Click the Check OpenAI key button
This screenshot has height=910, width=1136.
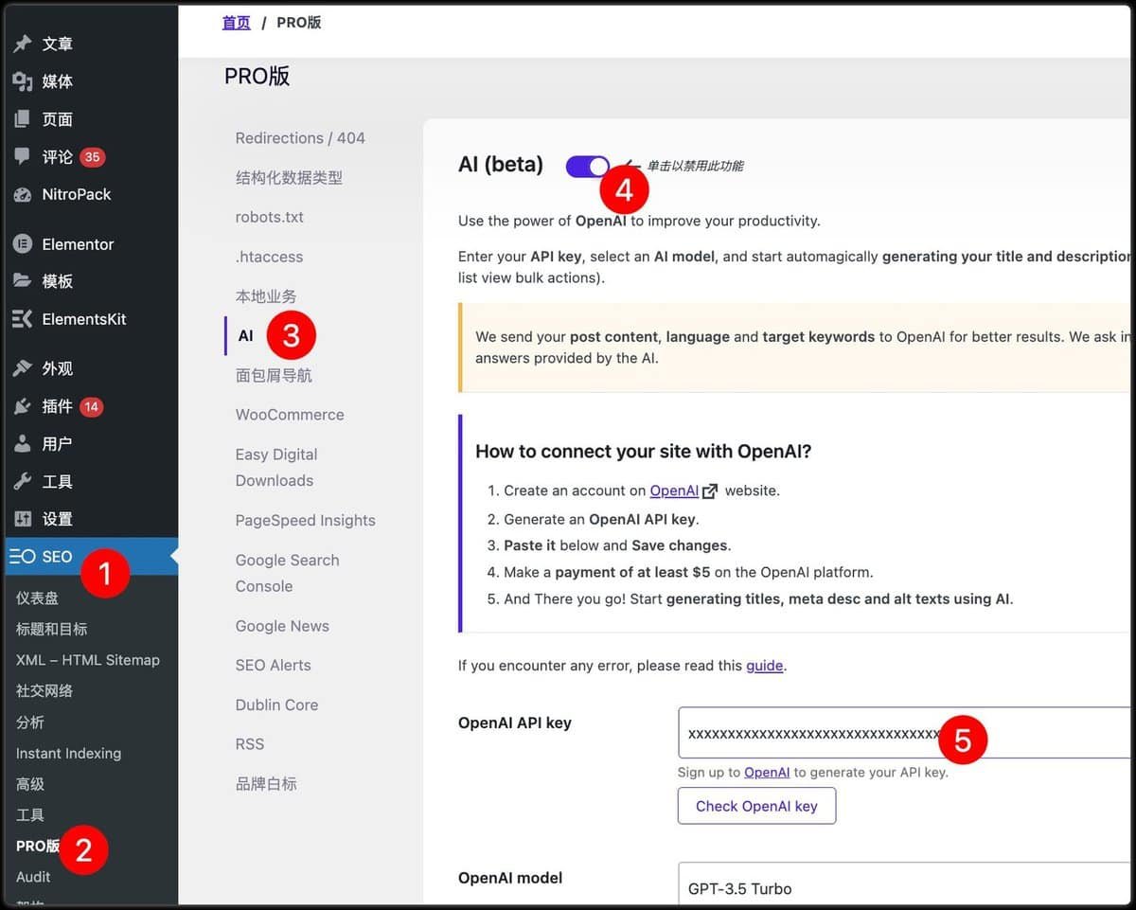(756, 806)
